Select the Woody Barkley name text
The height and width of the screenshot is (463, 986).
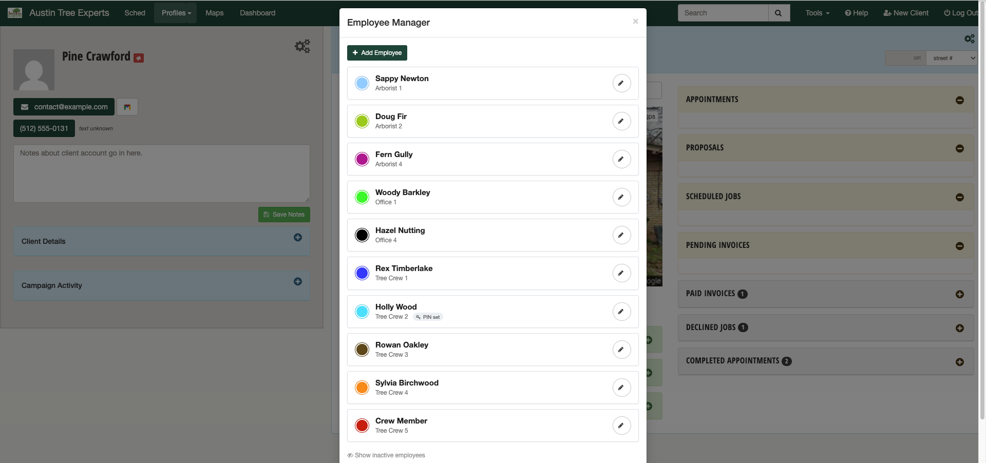(403, 192)
